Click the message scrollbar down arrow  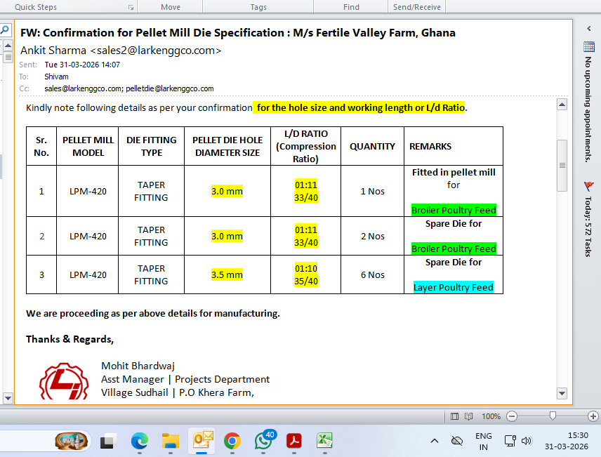pos(561,392)
